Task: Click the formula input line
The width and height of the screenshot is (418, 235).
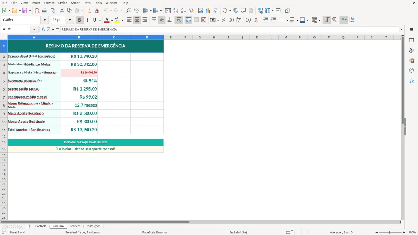Action: (x=230, y=29)
